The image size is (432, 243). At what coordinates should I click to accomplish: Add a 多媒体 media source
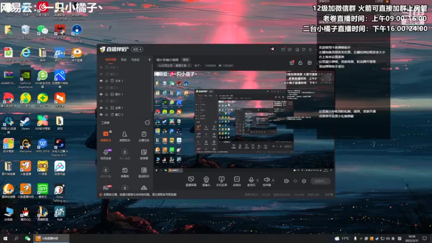coord(237,181)
